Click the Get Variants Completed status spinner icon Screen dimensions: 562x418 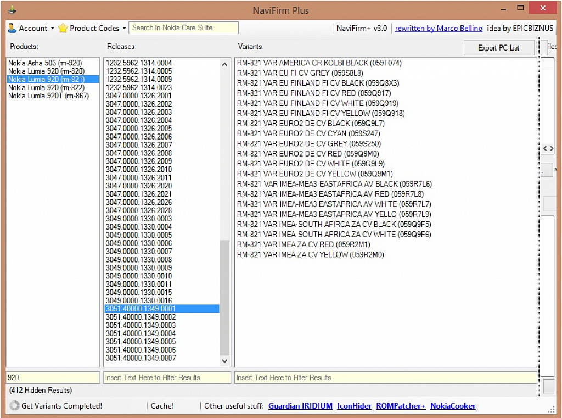[x=14, y=405]
